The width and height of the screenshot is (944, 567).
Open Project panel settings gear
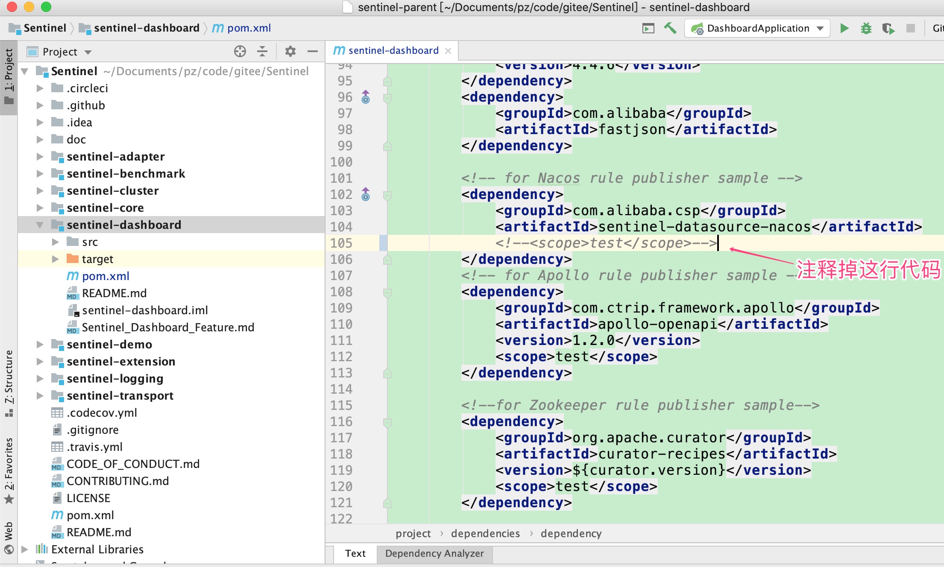(290, 51)
